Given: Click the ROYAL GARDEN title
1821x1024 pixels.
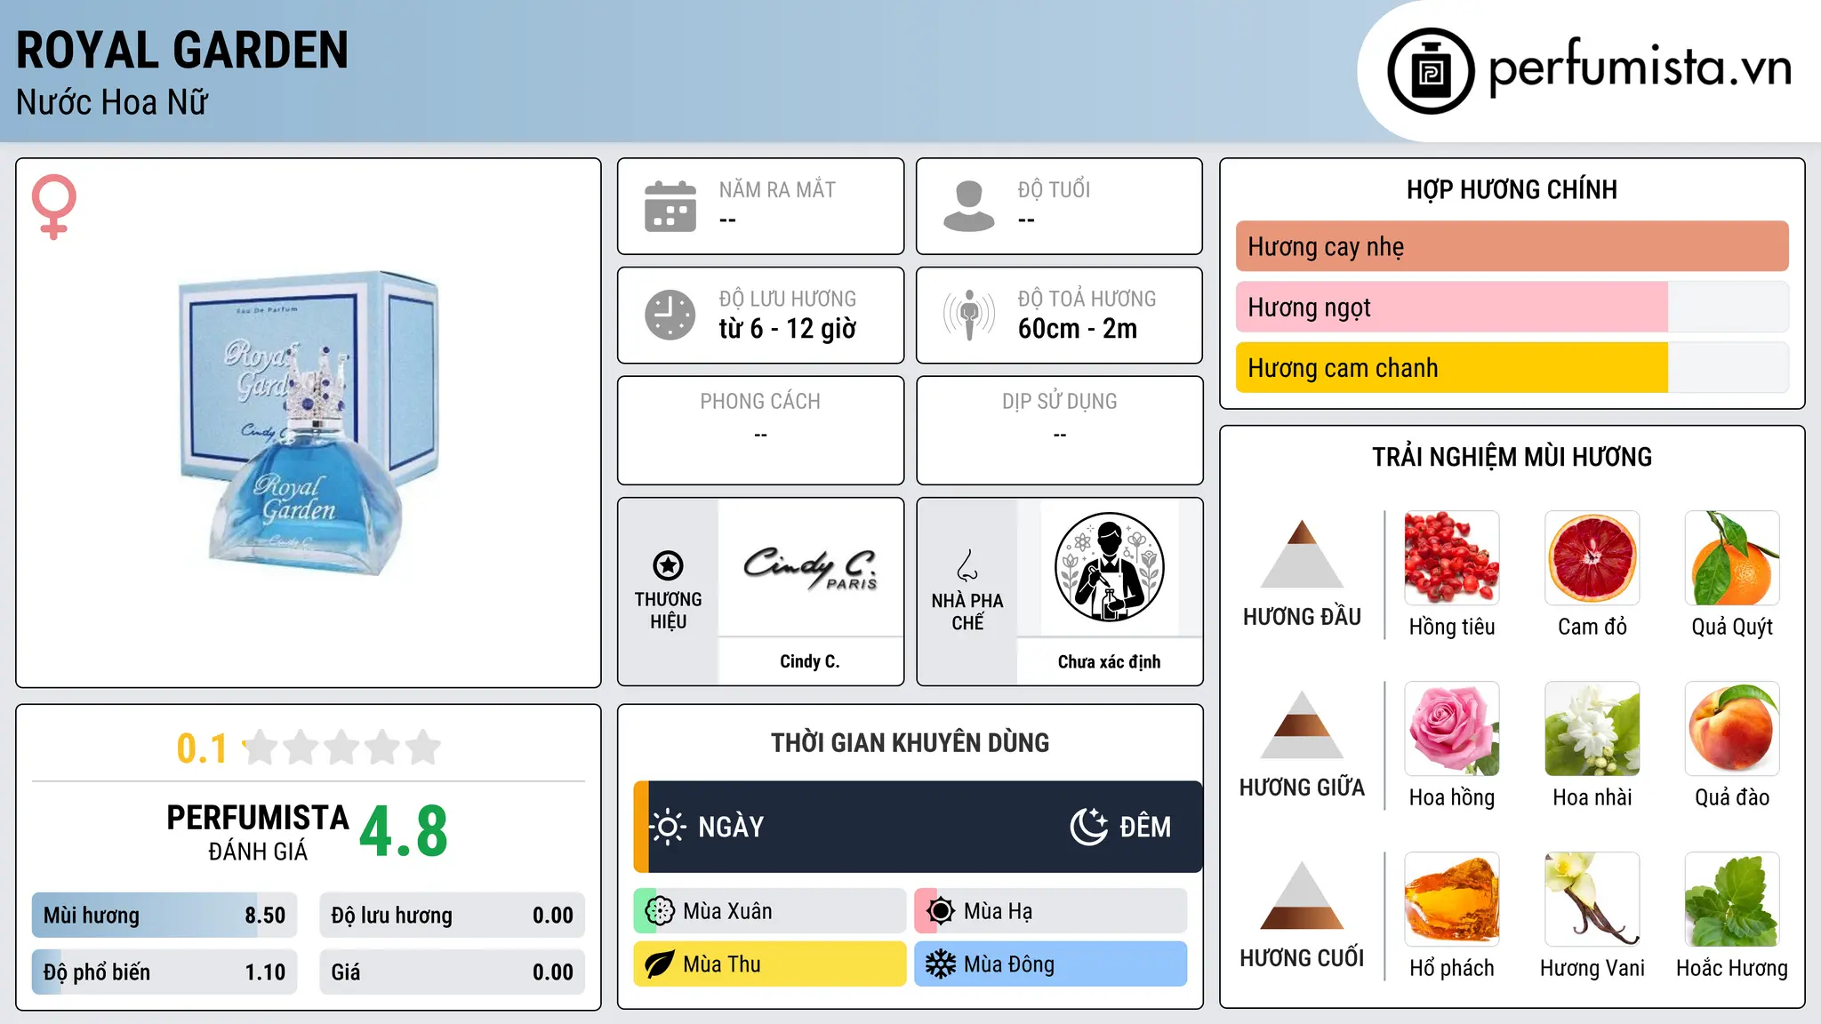Looking at the screenshot, I should [182, 50].
